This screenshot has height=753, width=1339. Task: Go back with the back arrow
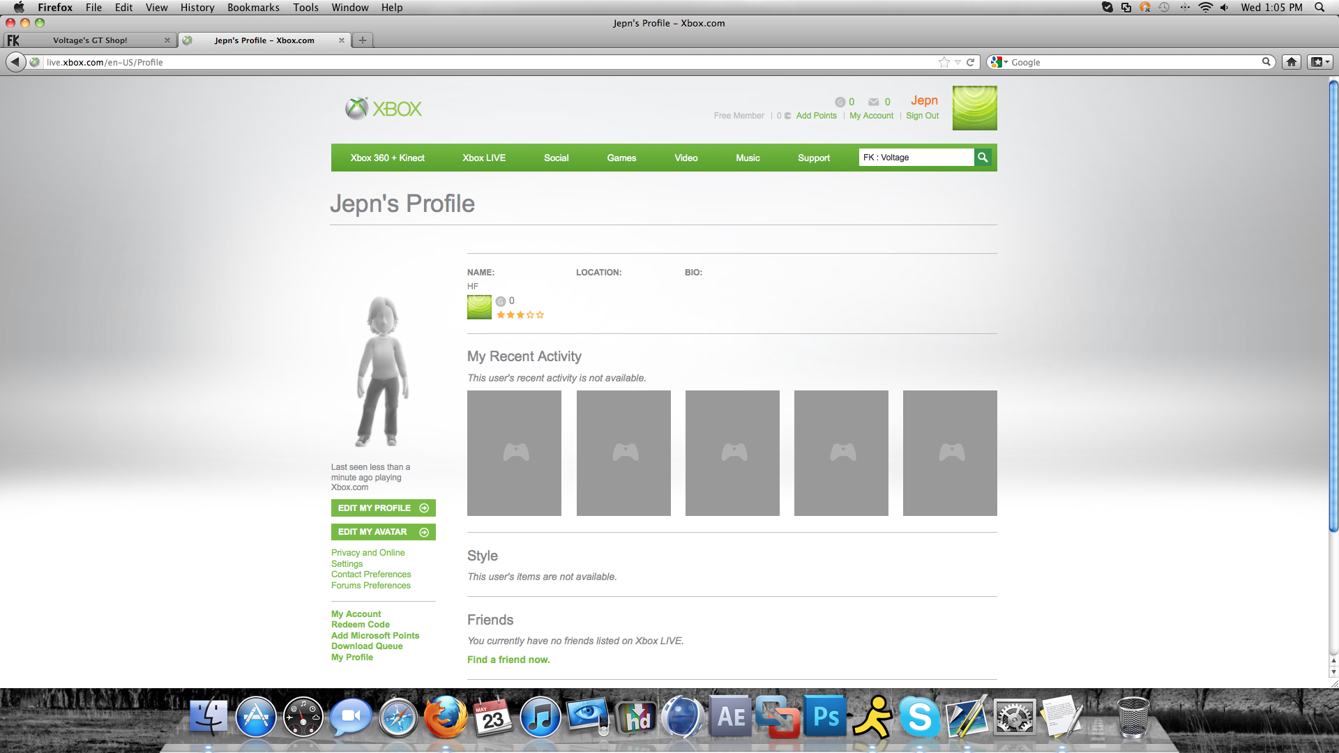(x=15, y=62)
